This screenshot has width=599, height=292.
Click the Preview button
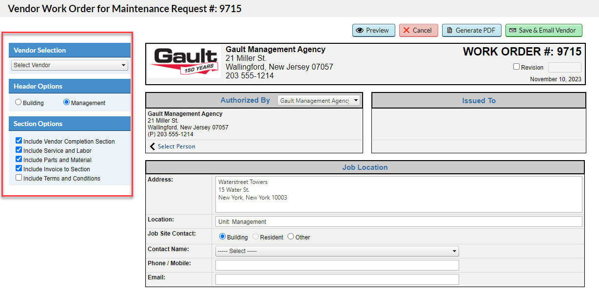(373, 30)
